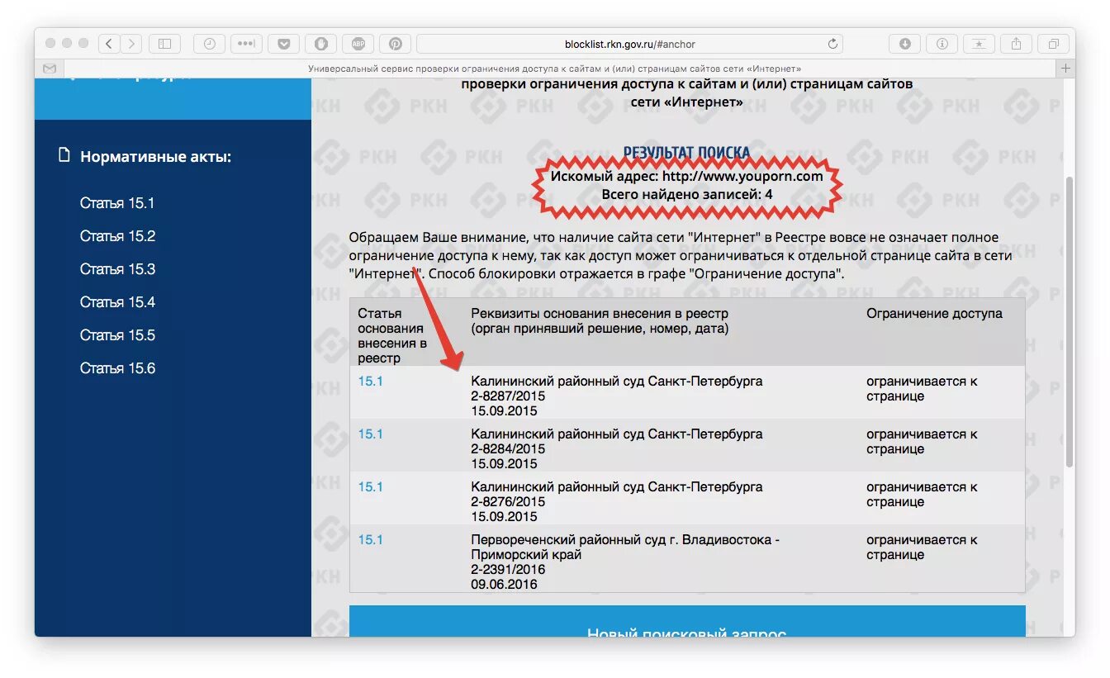Open the Статья 15.2 sidebar link
This screenshot has height=678, width=1110.
(x=117, y=236)
